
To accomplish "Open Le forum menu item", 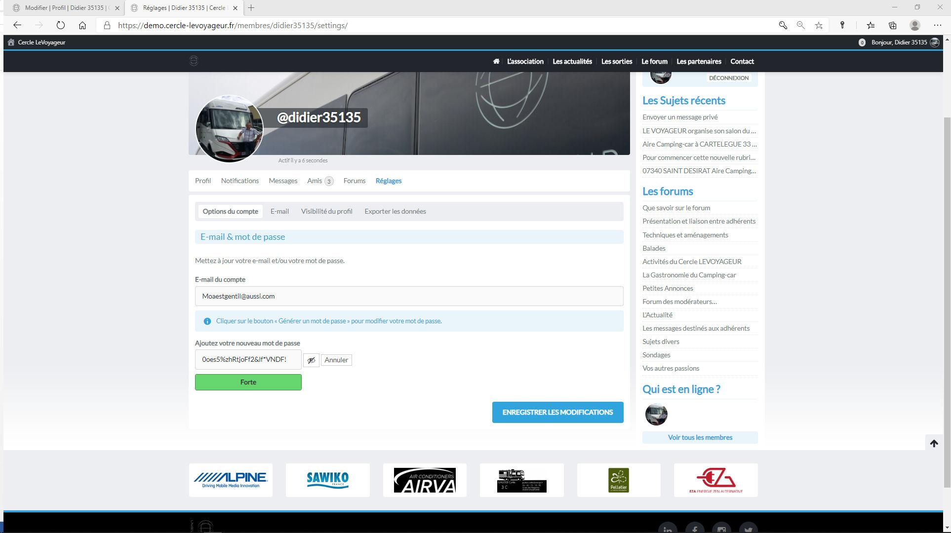I will (x=654, y=61).
